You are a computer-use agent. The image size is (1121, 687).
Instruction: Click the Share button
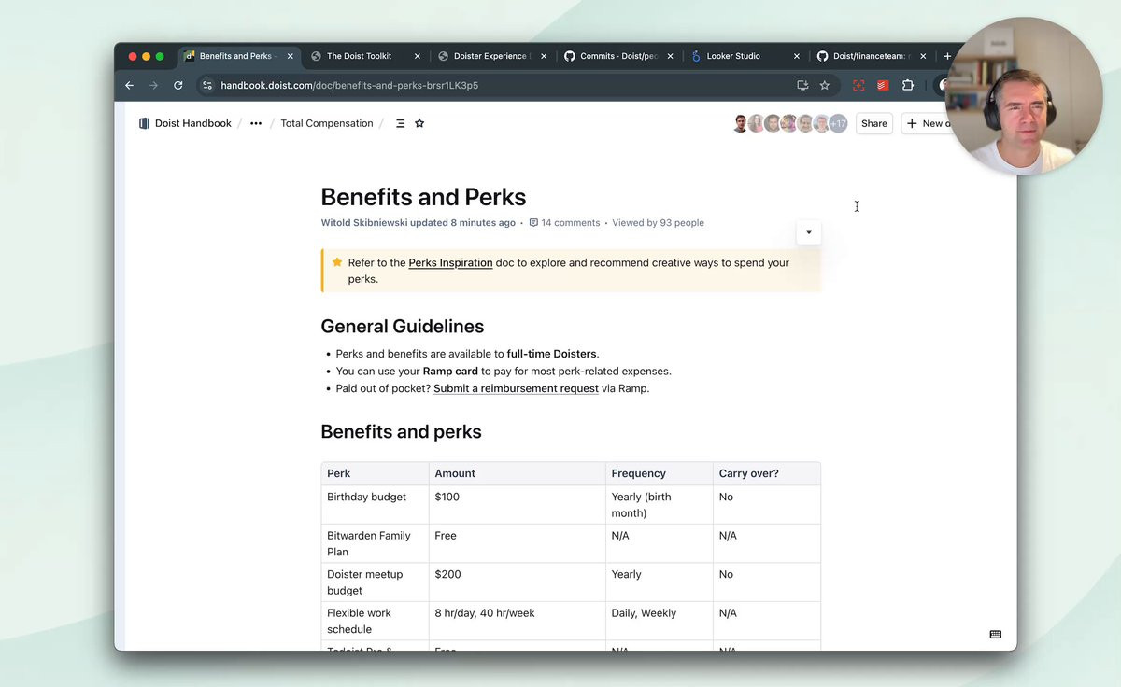874,123
